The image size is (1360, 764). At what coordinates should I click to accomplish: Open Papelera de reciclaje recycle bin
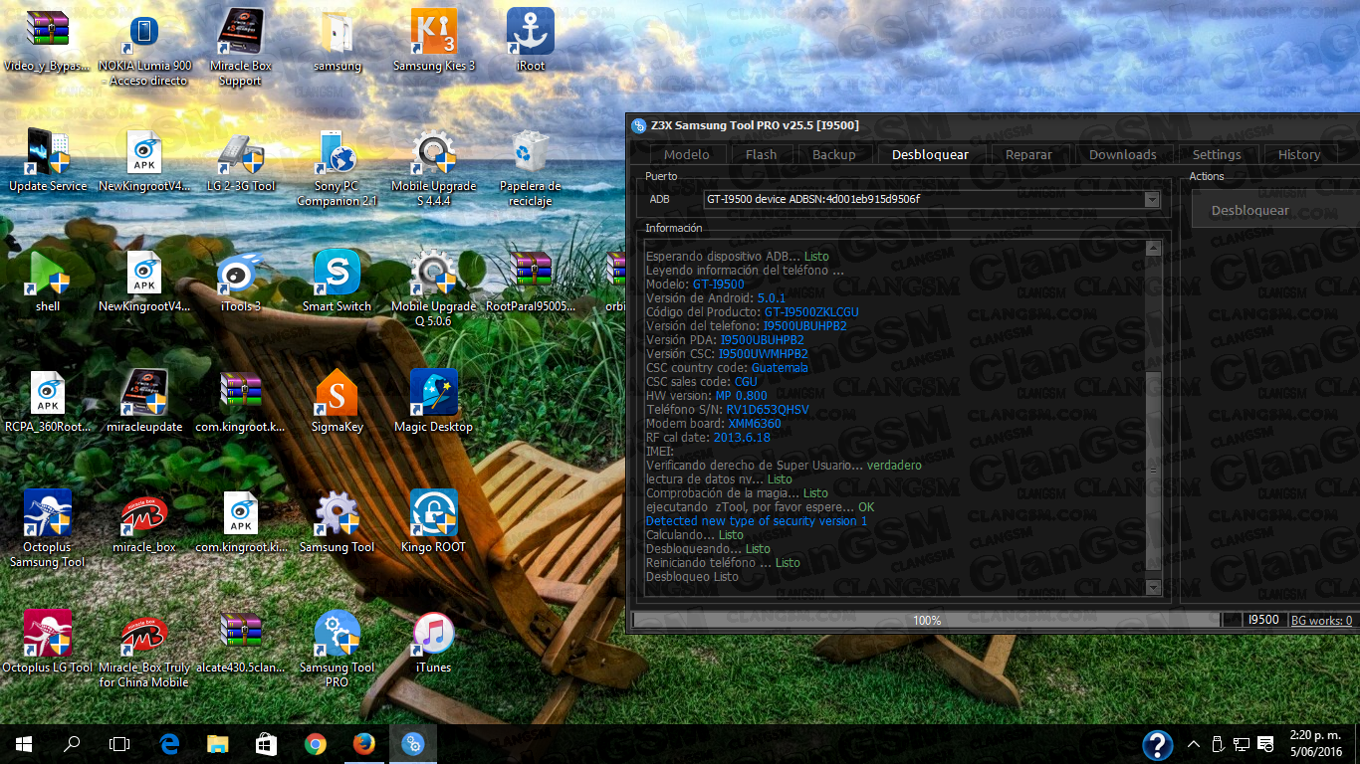531,152
